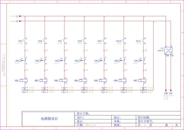Click the '-FR4' label text
The height and width of the screenshot is (130, 184).
coord(76,61)
